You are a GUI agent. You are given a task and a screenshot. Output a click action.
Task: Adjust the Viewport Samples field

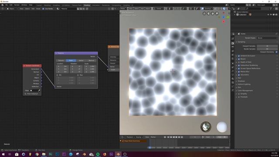point(267,46)
